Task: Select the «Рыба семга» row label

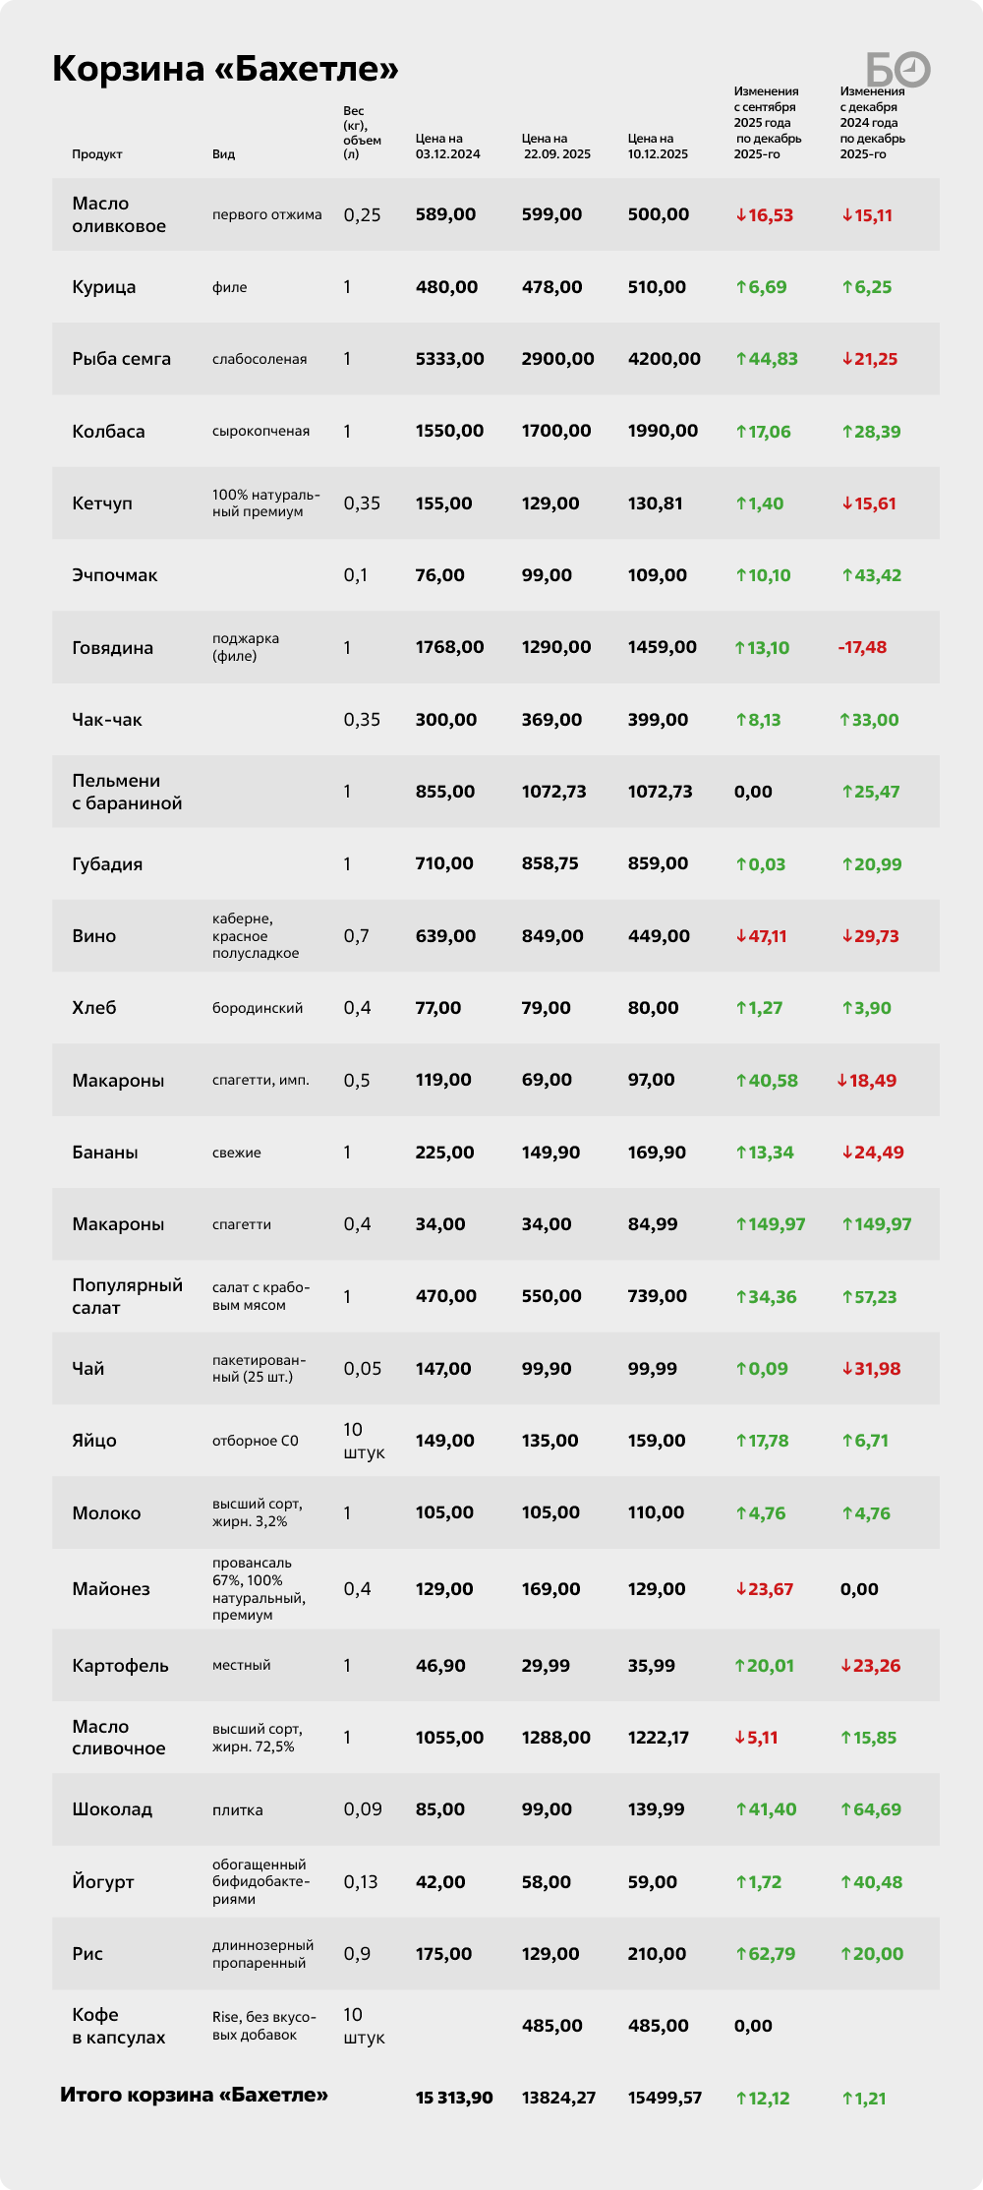Action: point(121,359)
